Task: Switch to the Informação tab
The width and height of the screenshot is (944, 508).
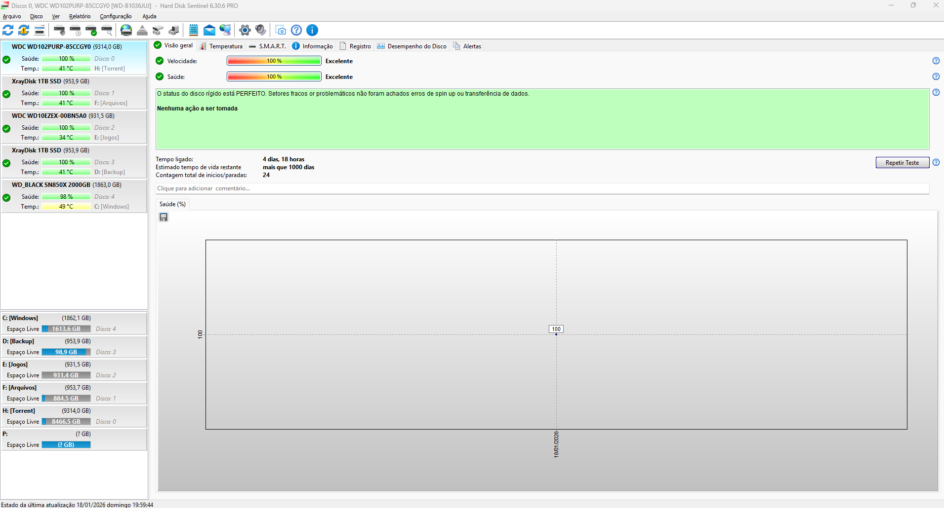Action: pos(313,46)
